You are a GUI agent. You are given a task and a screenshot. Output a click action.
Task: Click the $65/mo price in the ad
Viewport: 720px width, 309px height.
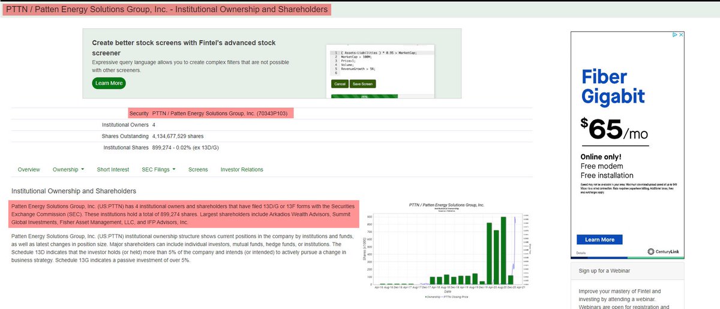point(614,130)
